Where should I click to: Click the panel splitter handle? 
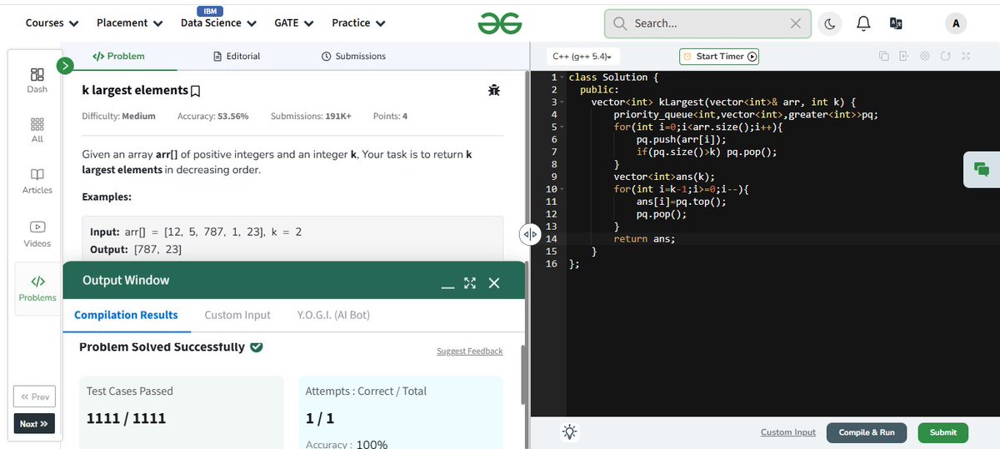pos(530,234)
